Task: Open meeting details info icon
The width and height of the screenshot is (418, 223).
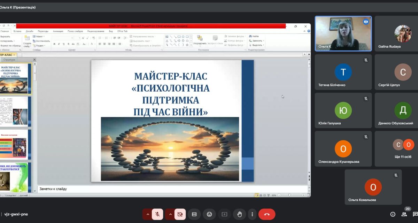Action: click(x=393, y=214)
